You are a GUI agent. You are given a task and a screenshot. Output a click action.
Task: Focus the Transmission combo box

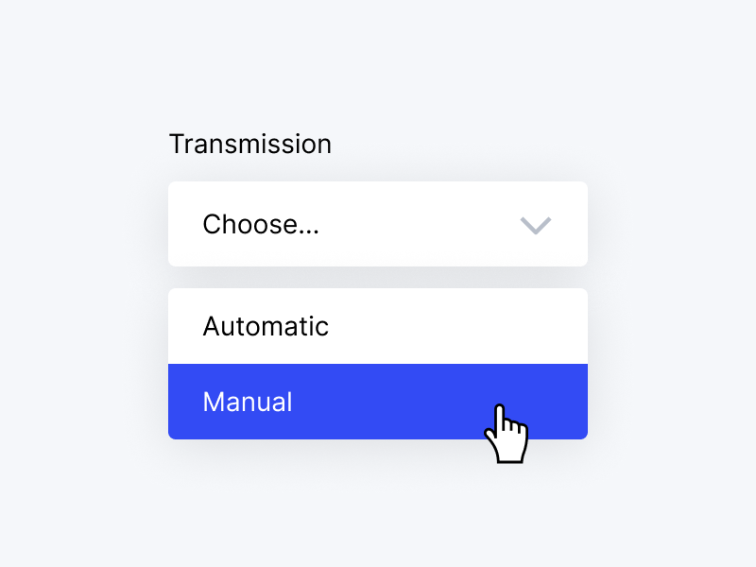tap(378, 224)
